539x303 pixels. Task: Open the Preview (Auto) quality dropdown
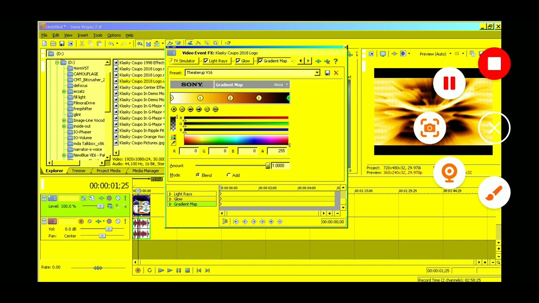click(450, 54)
